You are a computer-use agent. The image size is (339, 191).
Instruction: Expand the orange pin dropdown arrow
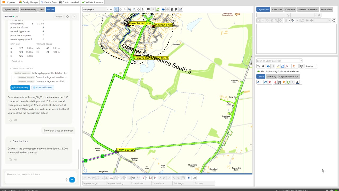[297, 66]
